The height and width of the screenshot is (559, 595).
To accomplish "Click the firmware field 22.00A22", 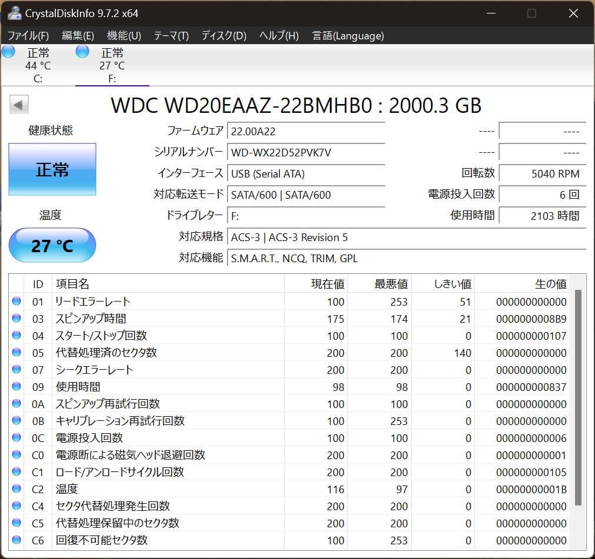I will [306, 131].
